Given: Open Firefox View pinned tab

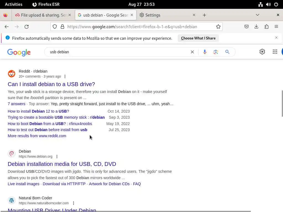Looking at the screenshot, I should (6, 15).
